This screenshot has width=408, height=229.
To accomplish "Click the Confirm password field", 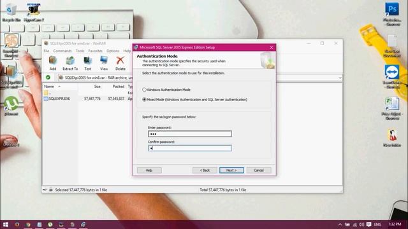I will click(x=190, y=148).
